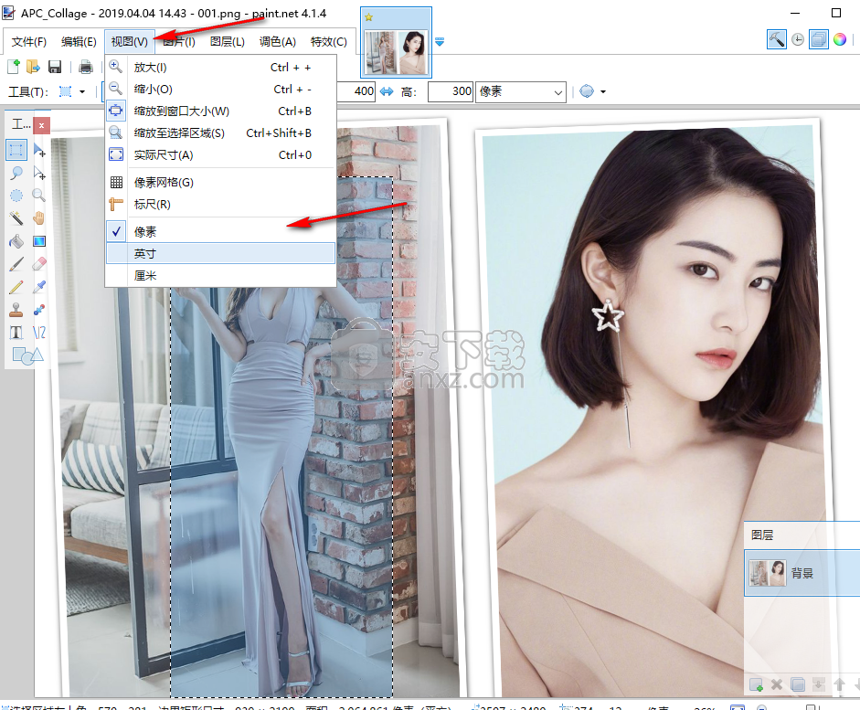Expand the tool chooser dropdown arrow
The height and width of the screenshot is (710, 860).
[82, 91]
